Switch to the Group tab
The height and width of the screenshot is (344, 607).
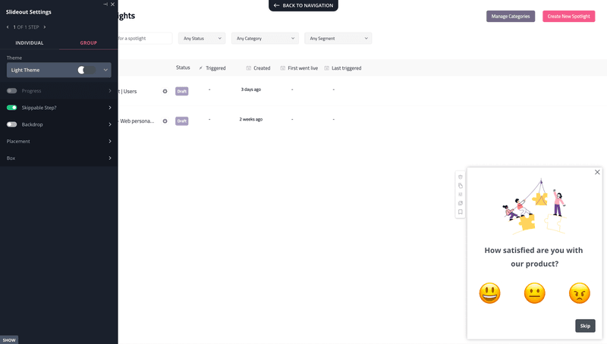click(89, 43)
